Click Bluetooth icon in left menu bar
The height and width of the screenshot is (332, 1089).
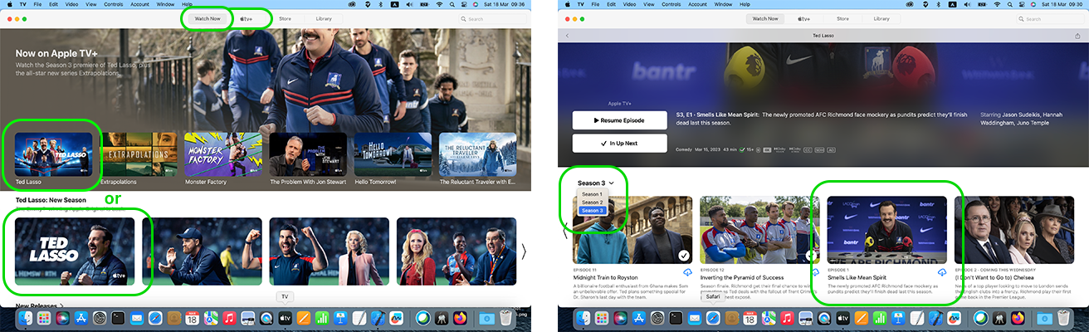click(x=380, y=4)
